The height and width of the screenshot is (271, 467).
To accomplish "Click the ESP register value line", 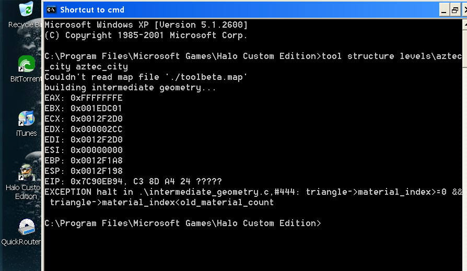I will pos(84,171).
